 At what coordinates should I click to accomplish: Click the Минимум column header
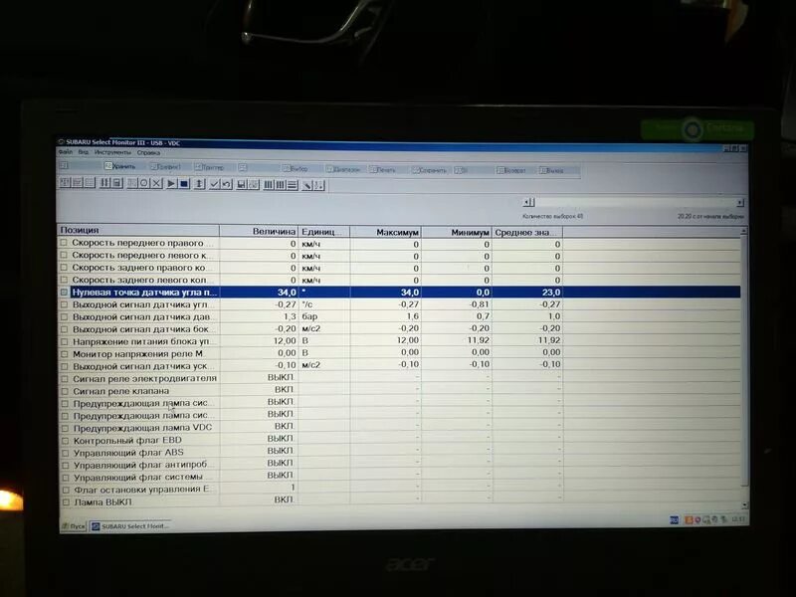(457, 232)
